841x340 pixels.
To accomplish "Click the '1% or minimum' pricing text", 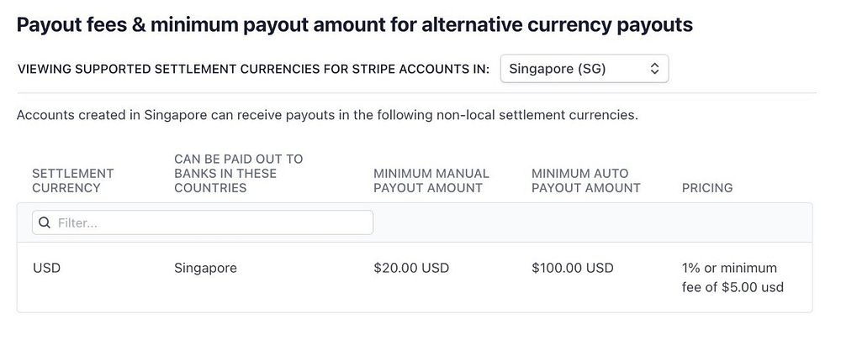I will click(x=729, y=269).
